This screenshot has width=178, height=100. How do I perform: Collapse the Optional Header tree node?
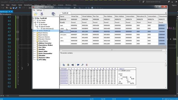click(37, 27)
